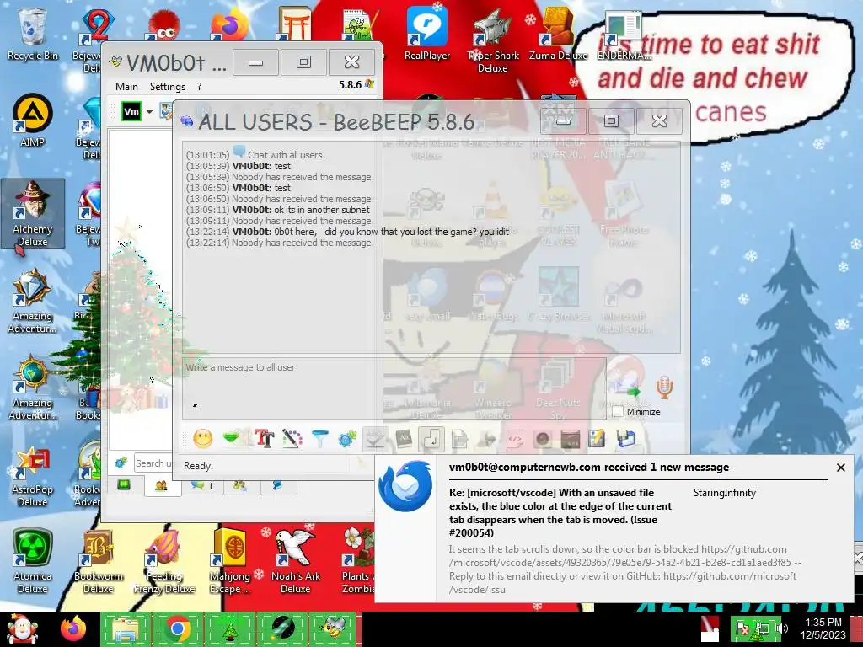
Task: Select the green monitor tab in VM0b0t window
Action: pyautogui.click(x=123, y=485)
